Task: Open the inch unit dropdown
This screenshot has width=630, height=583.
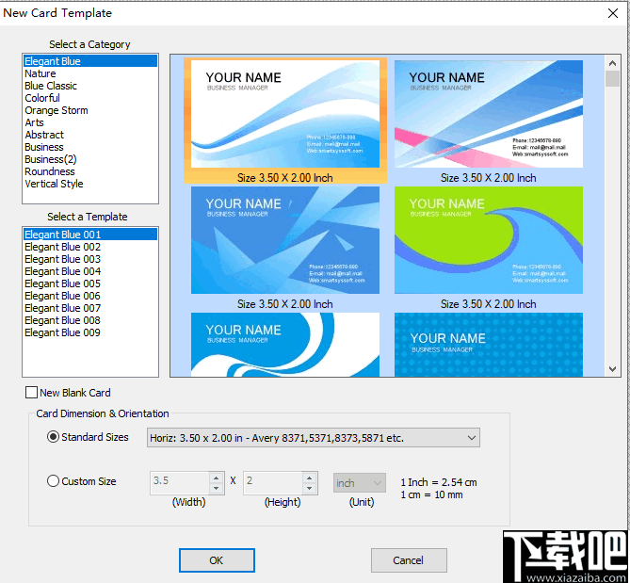Action: click(359, 482)
